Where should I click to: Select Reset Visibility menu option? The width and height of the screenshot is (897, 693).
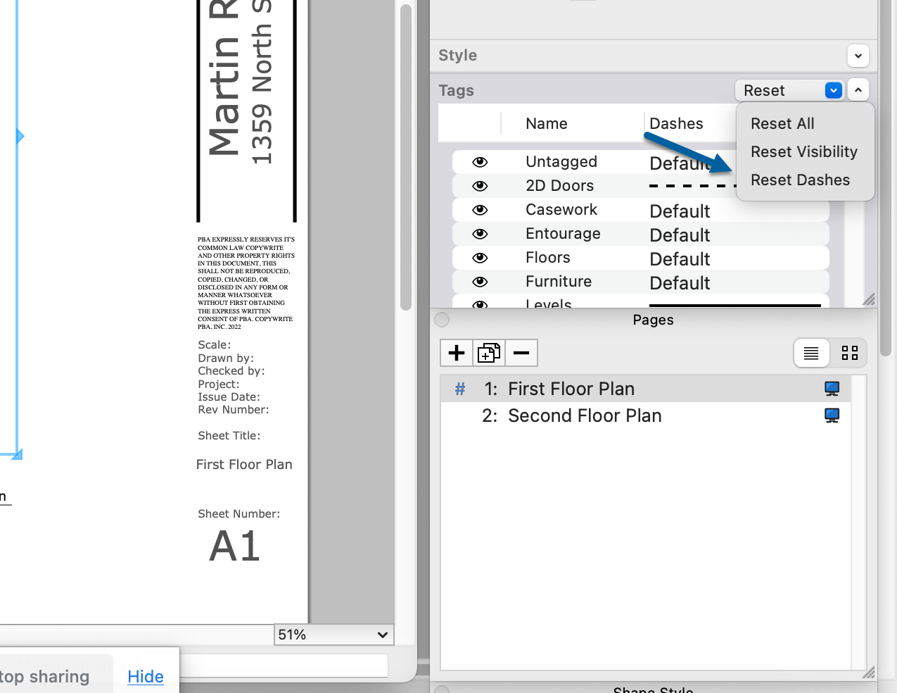click(803, 152)
